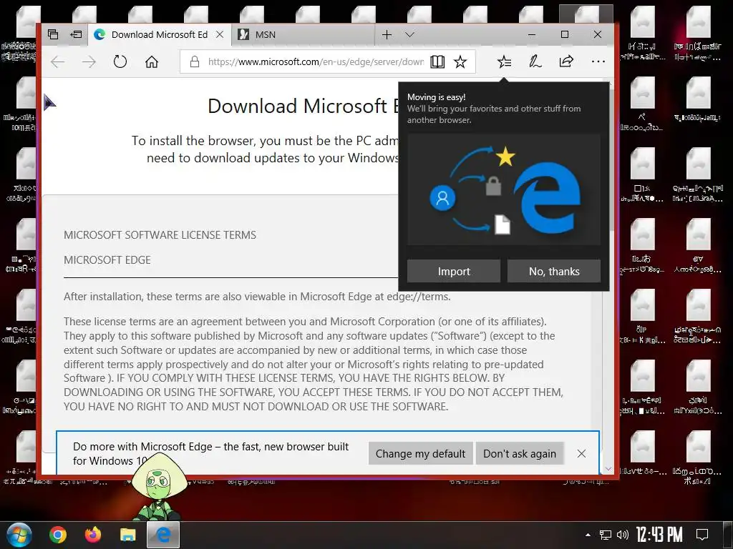Go forward to next page
The image size is (733, 549).
[89, 61]
